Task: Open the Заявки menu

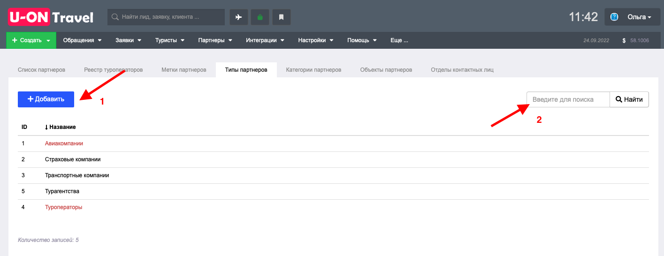Action: [128, 40]
